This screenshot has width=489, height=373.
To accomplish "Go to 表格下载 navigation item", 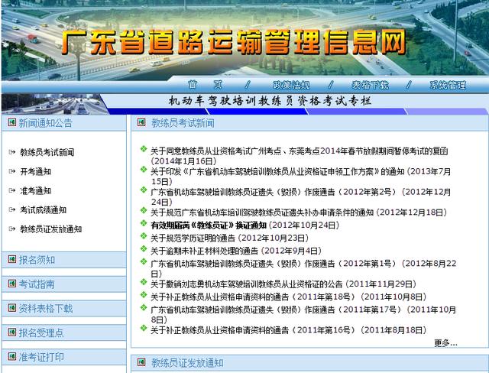I will 370,85.
